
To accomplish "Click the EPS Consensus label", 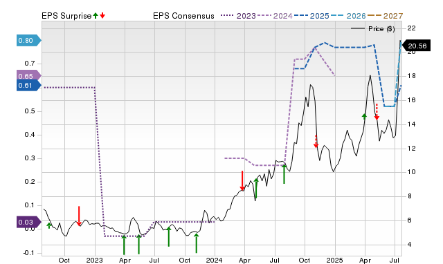I will tap(183, 16).
